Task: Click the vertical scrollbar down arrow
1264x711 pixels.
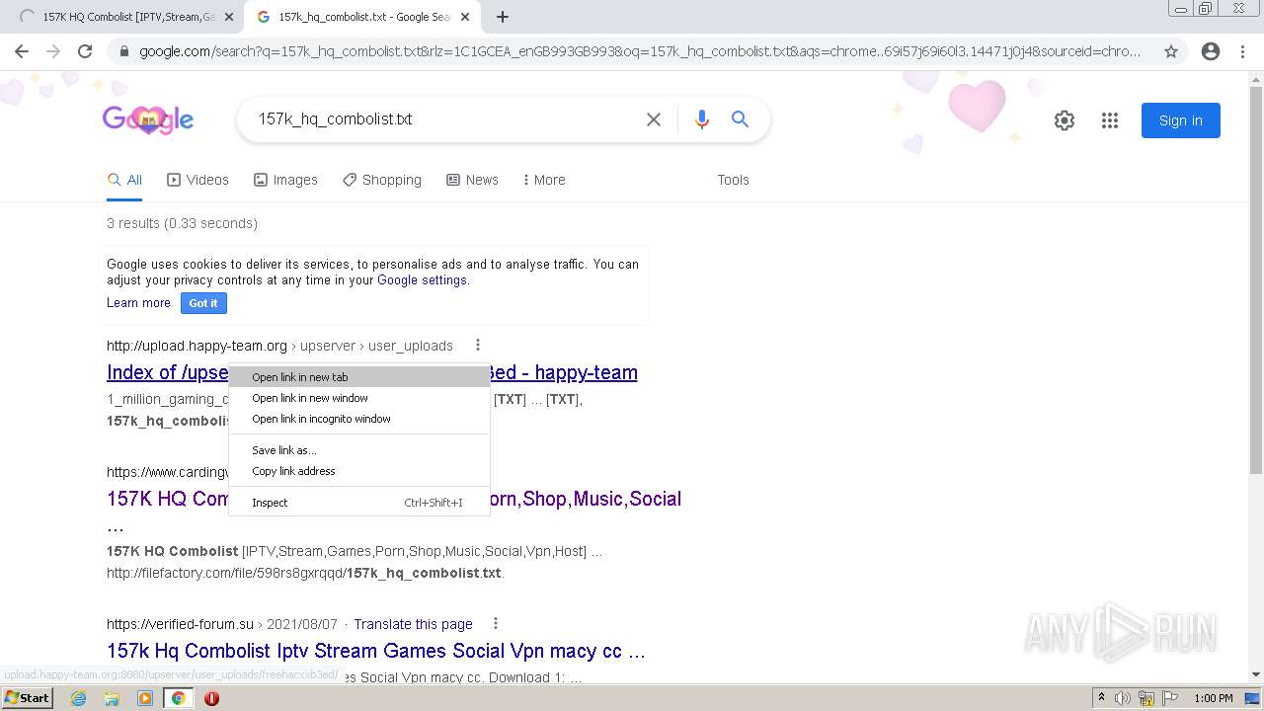Action: tap(1256, 675)
